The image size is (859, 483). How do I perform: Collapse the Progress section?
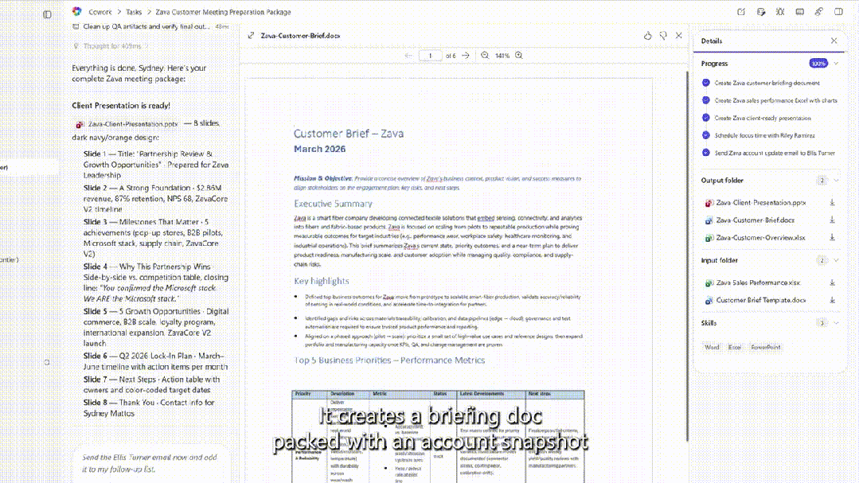pos(836,63)
